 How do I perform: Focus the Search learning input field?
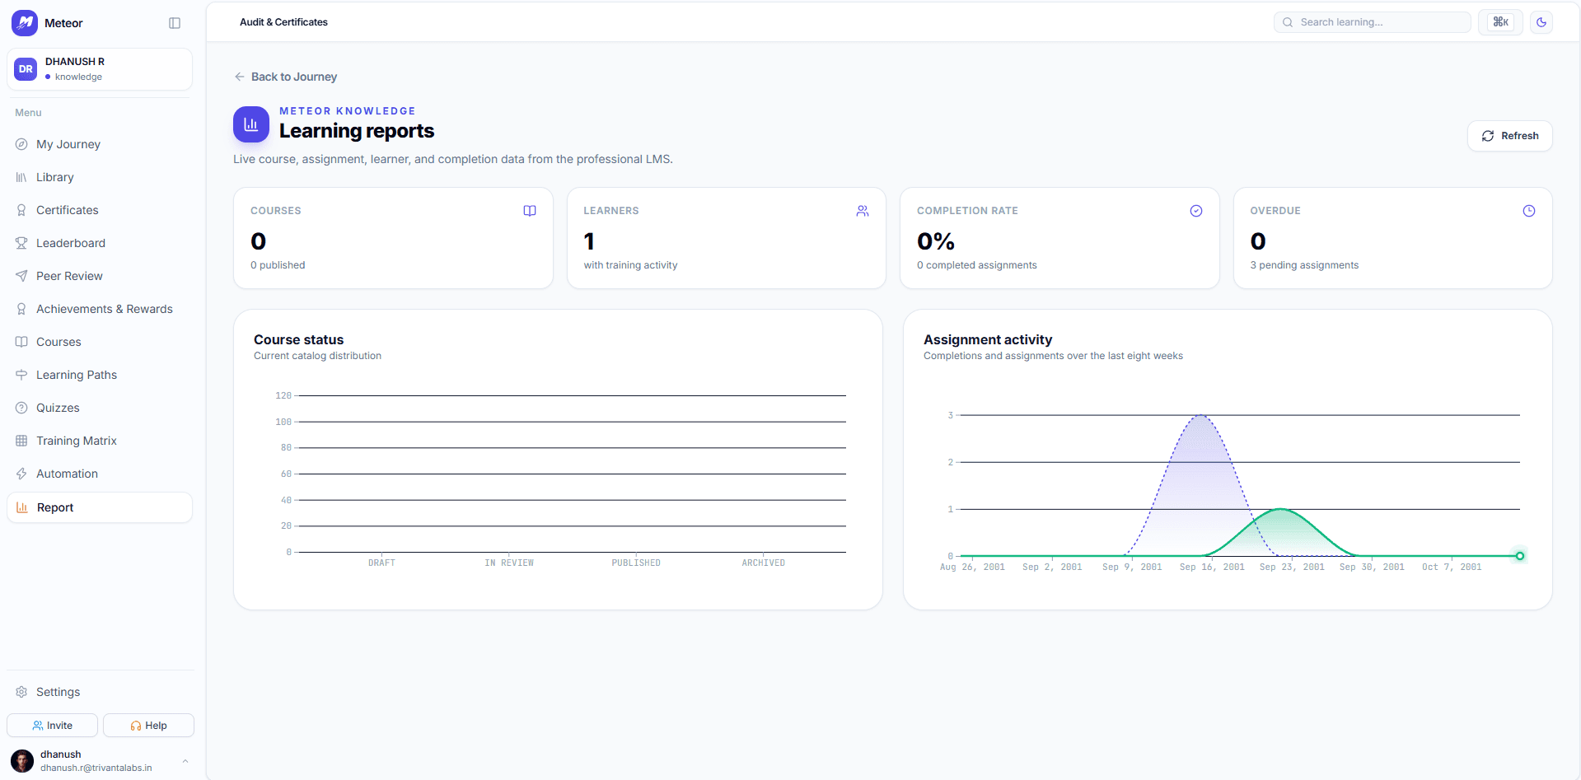point(1372,22)
